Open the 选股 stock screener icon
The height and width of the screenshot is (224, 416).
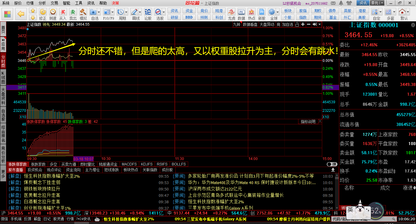click(x=158, y=12)
